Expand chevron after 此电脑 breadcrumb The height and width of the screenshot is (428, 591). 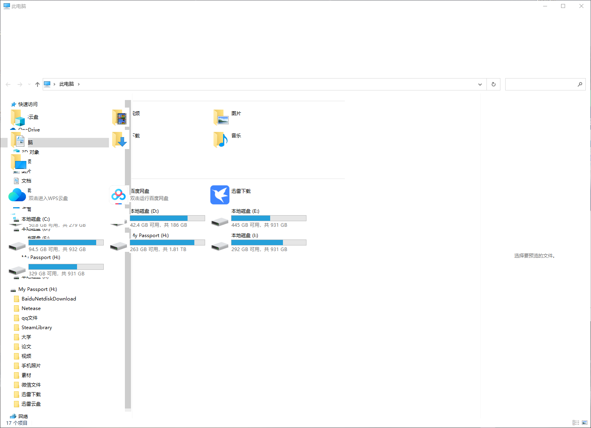coord(79,84)
